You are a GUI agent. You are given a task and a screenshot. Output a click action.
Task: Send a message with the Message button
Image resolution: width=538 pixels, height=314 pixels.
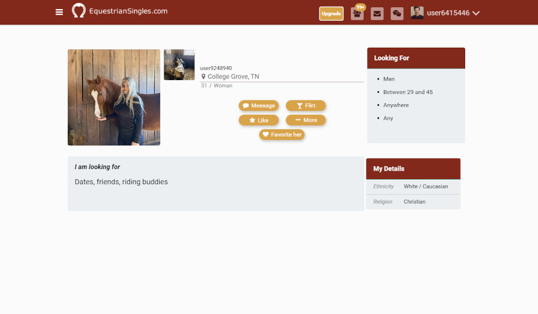point(258,106)
